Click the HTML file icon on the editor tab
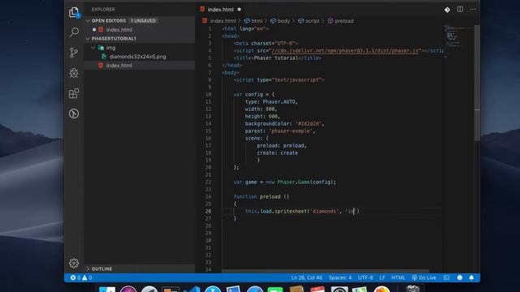The height and width of the screenshot is (292, 520). (x=202, y=9)
